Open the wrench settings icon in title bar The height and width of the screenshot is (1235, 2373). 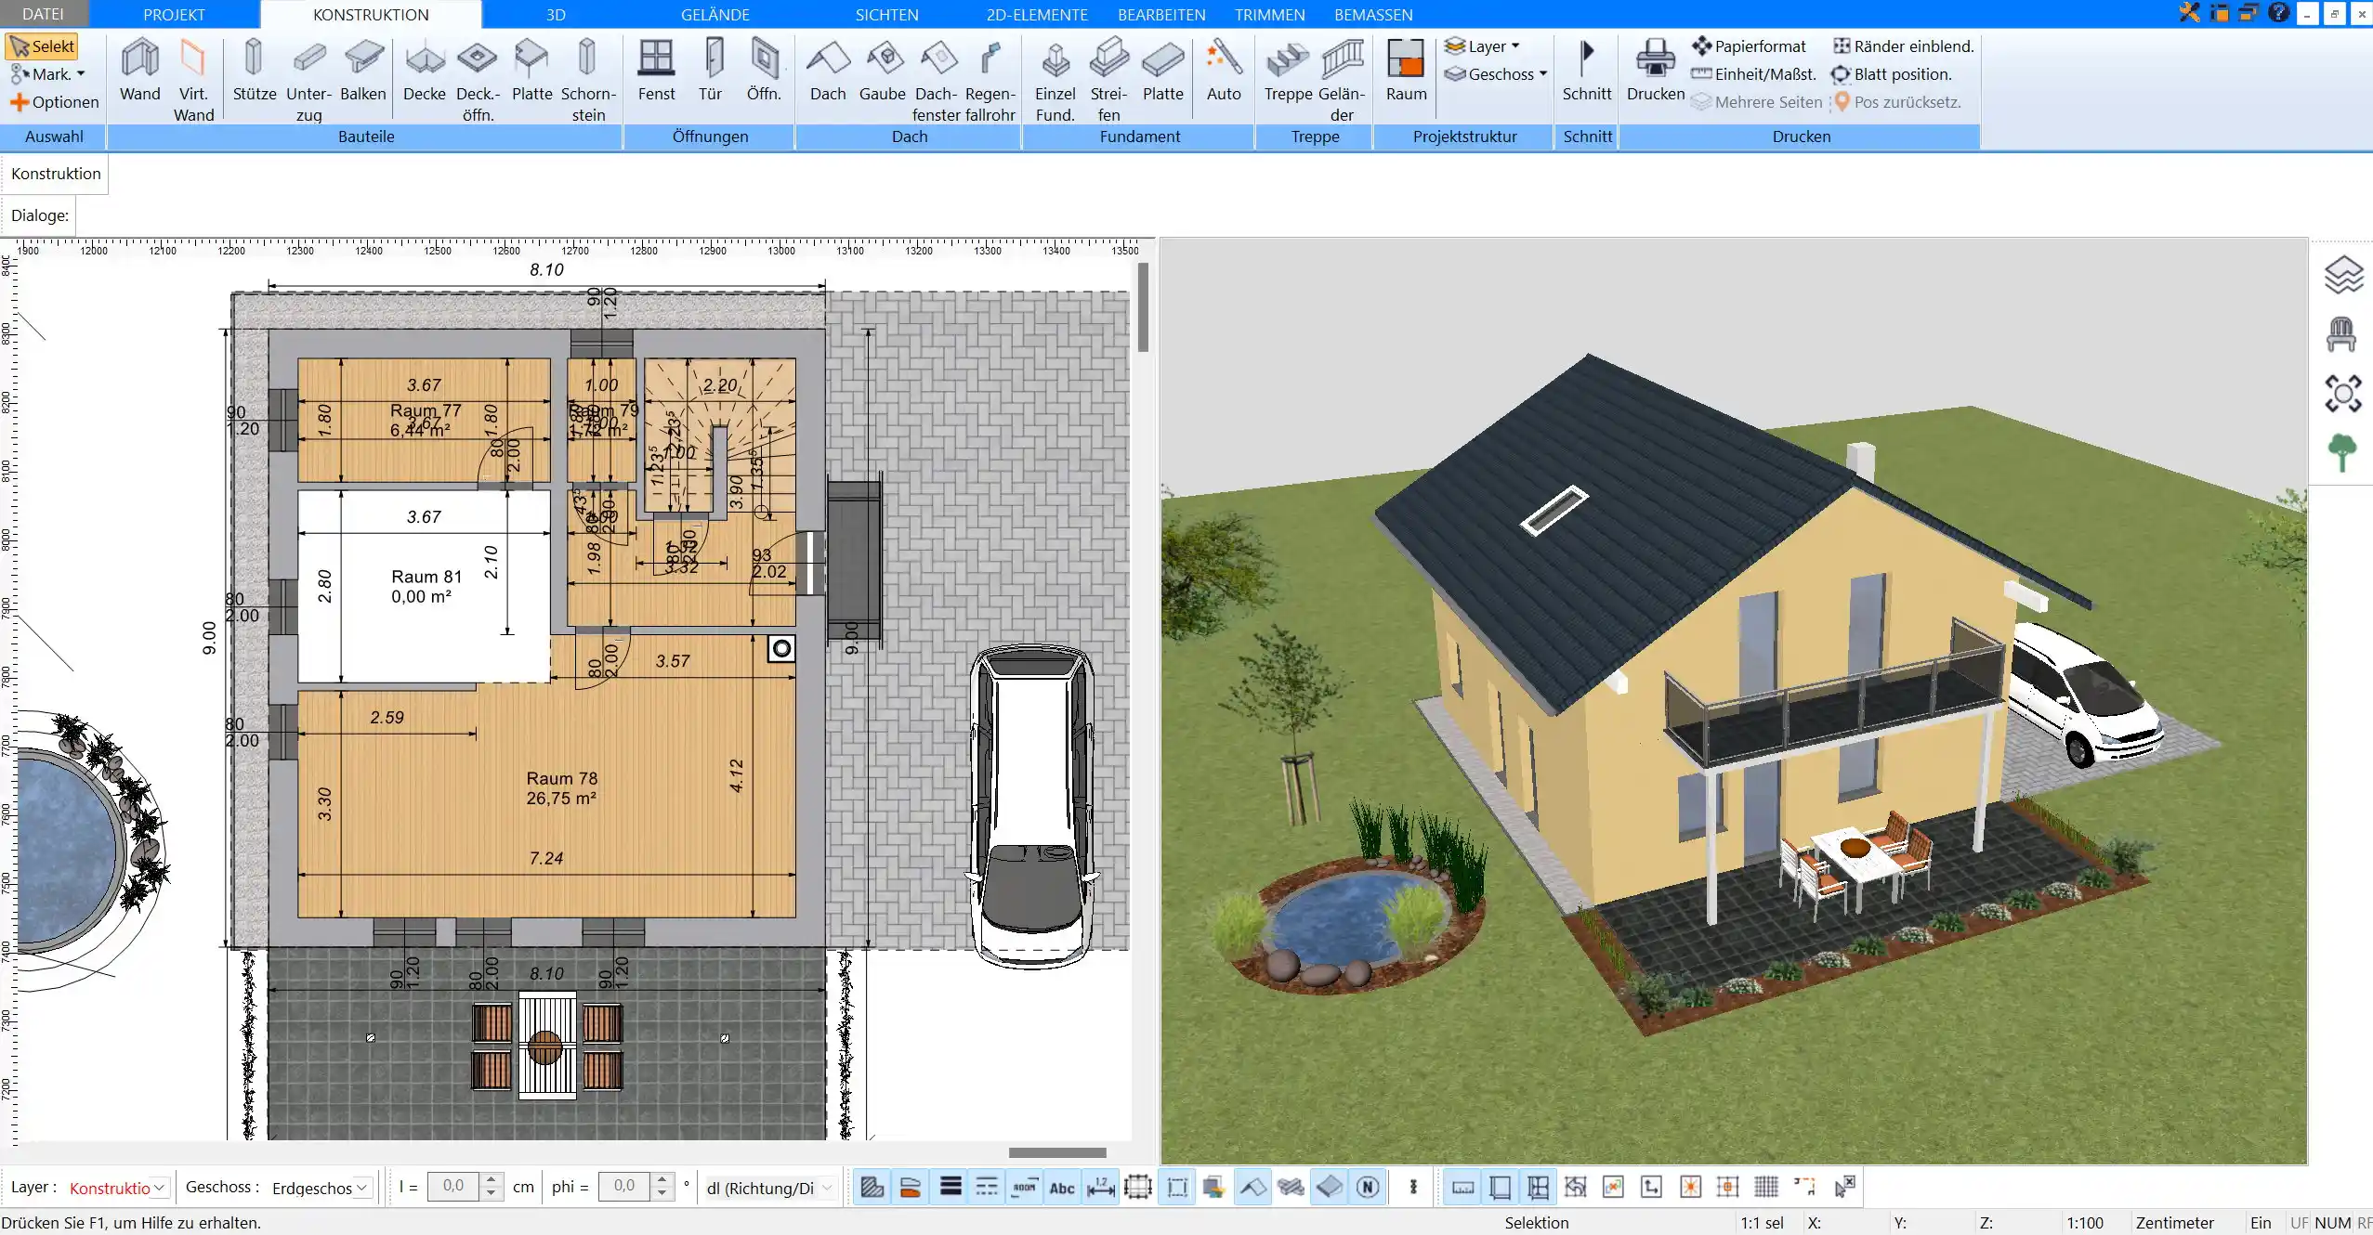point(2190,13)
